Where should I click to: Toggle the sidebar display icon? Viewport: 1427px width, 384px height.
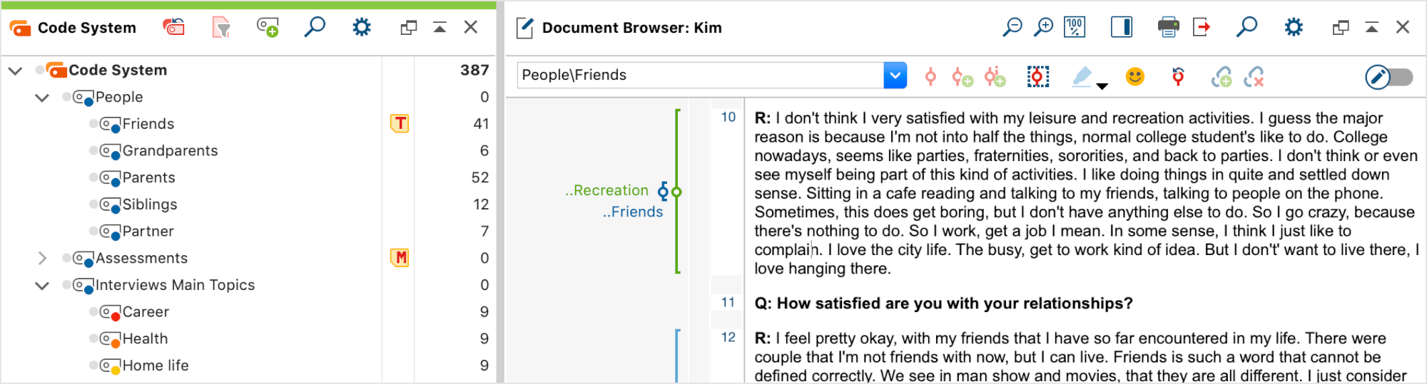click(x=1122, y=28)
